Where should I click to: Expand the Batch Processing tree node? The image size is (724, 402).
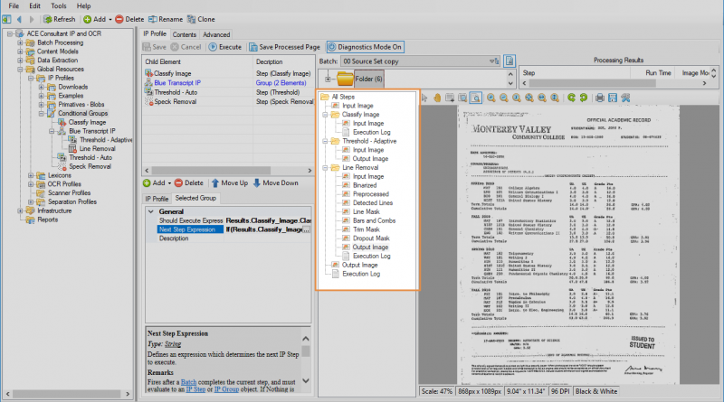pos(20,42)
